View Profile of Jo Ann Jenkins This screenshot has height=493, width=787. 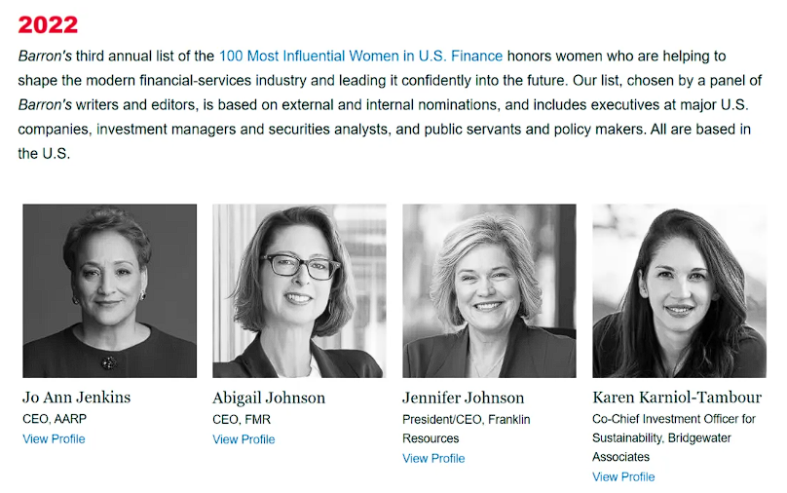tap(54, 438)
